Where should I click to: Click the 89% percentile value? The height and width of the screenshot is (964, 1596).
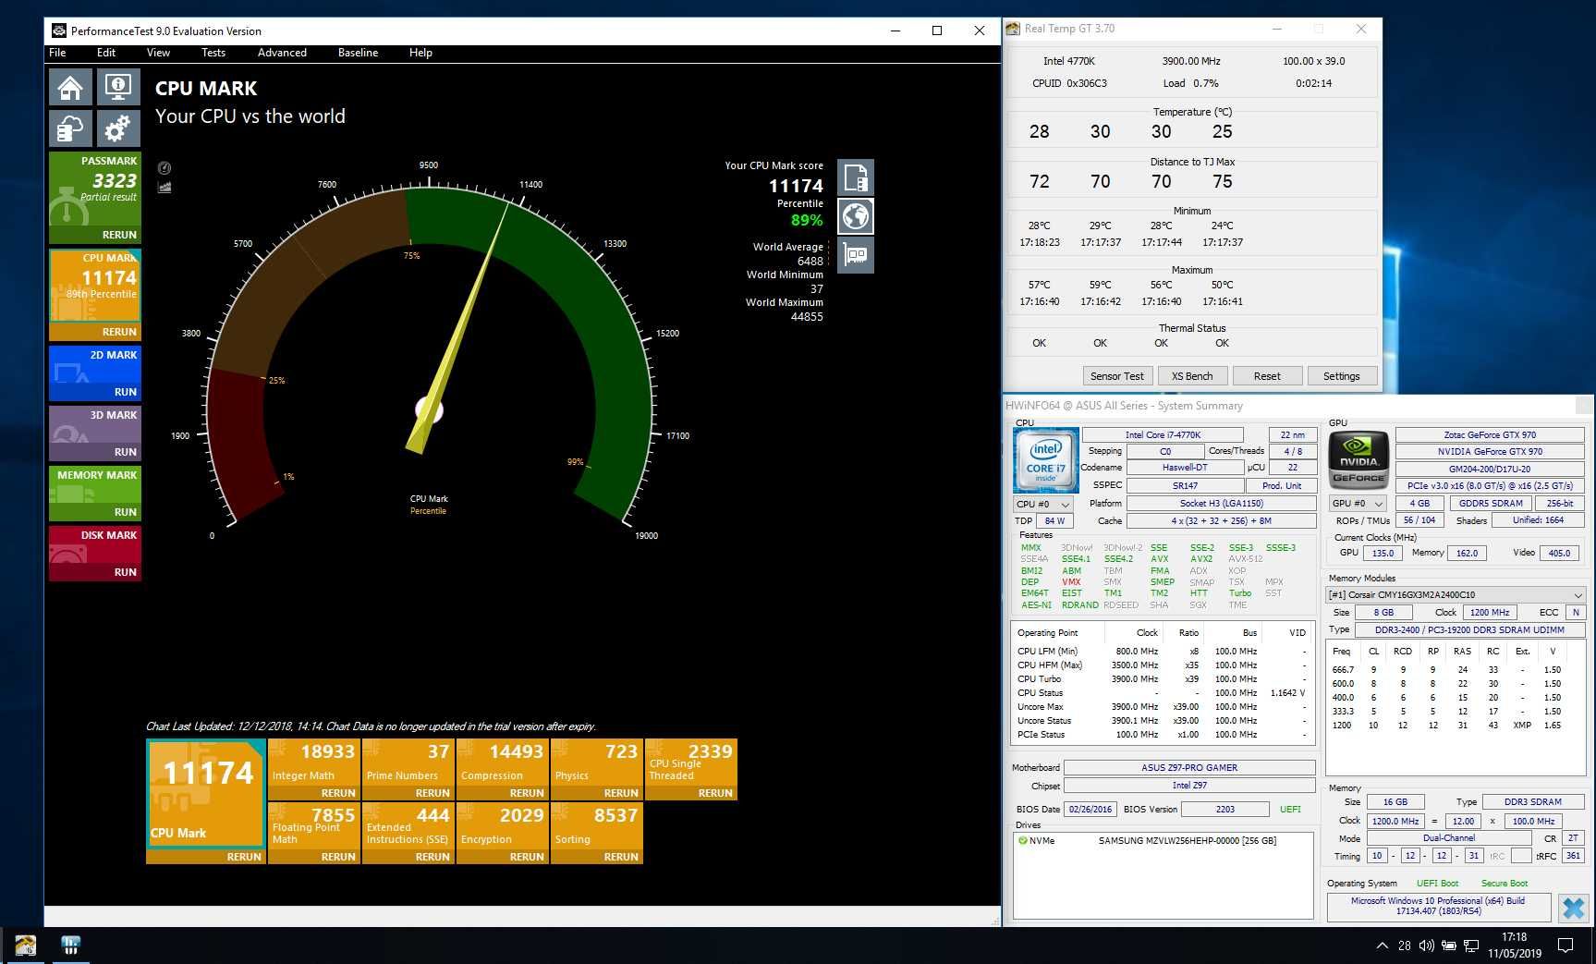point(807,220)
